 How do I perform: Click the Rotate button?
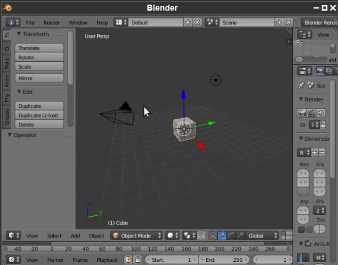coord(39,57)
